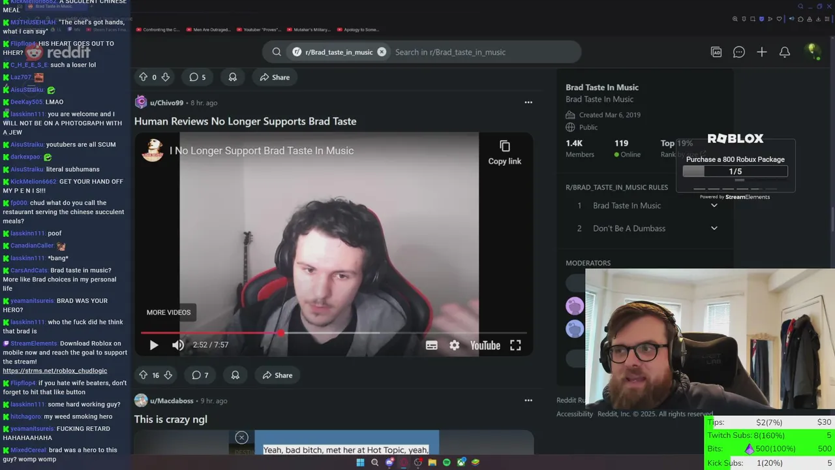The height and width of the screenshot is (470, 835).
Task: Toggle video subtitles/captions
Action: (432, 345)
